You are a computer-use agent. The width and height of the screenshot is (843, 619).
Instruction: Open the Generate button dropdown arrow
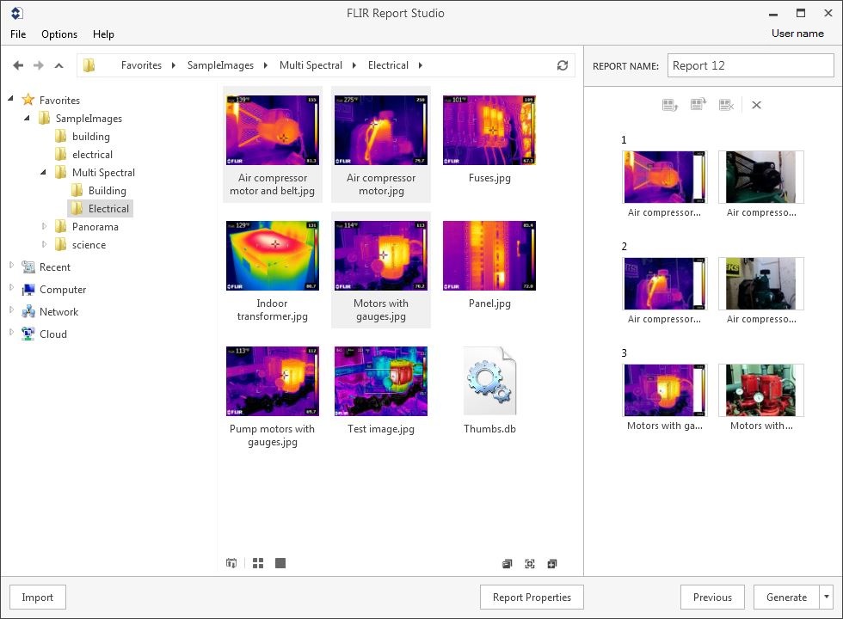coord(827,598)
